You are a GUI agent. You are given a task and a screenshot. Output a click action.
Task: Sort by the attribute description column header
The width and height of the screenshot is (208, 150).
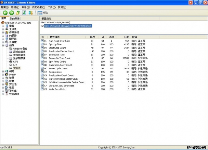pos(67,37)
